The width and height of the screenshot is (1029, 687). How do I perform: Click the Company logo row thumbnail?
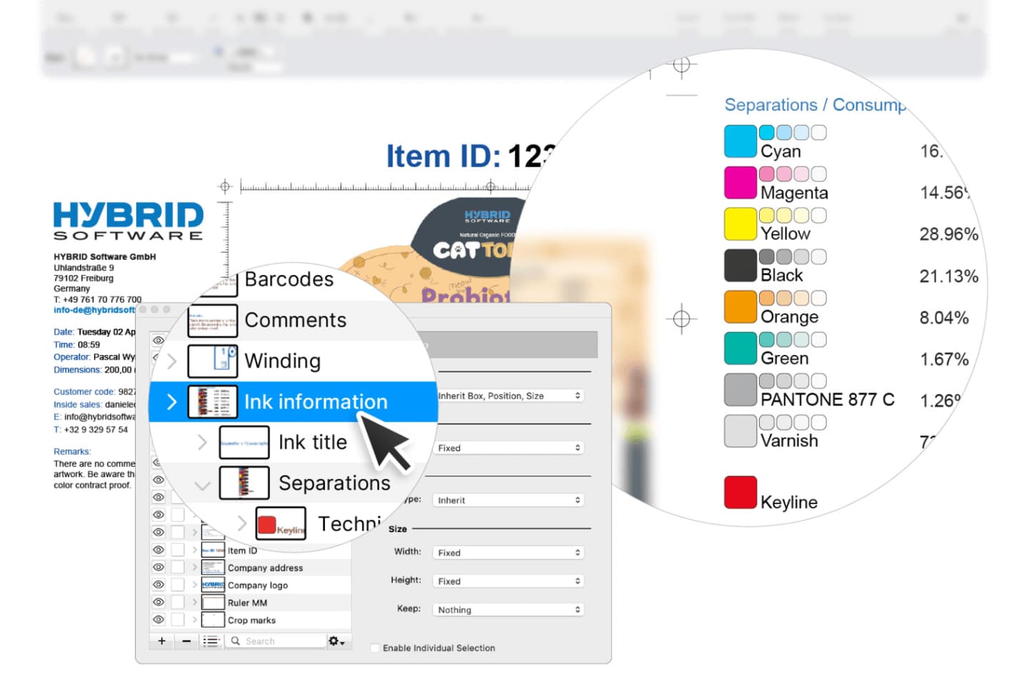click(x=213, y=584)
